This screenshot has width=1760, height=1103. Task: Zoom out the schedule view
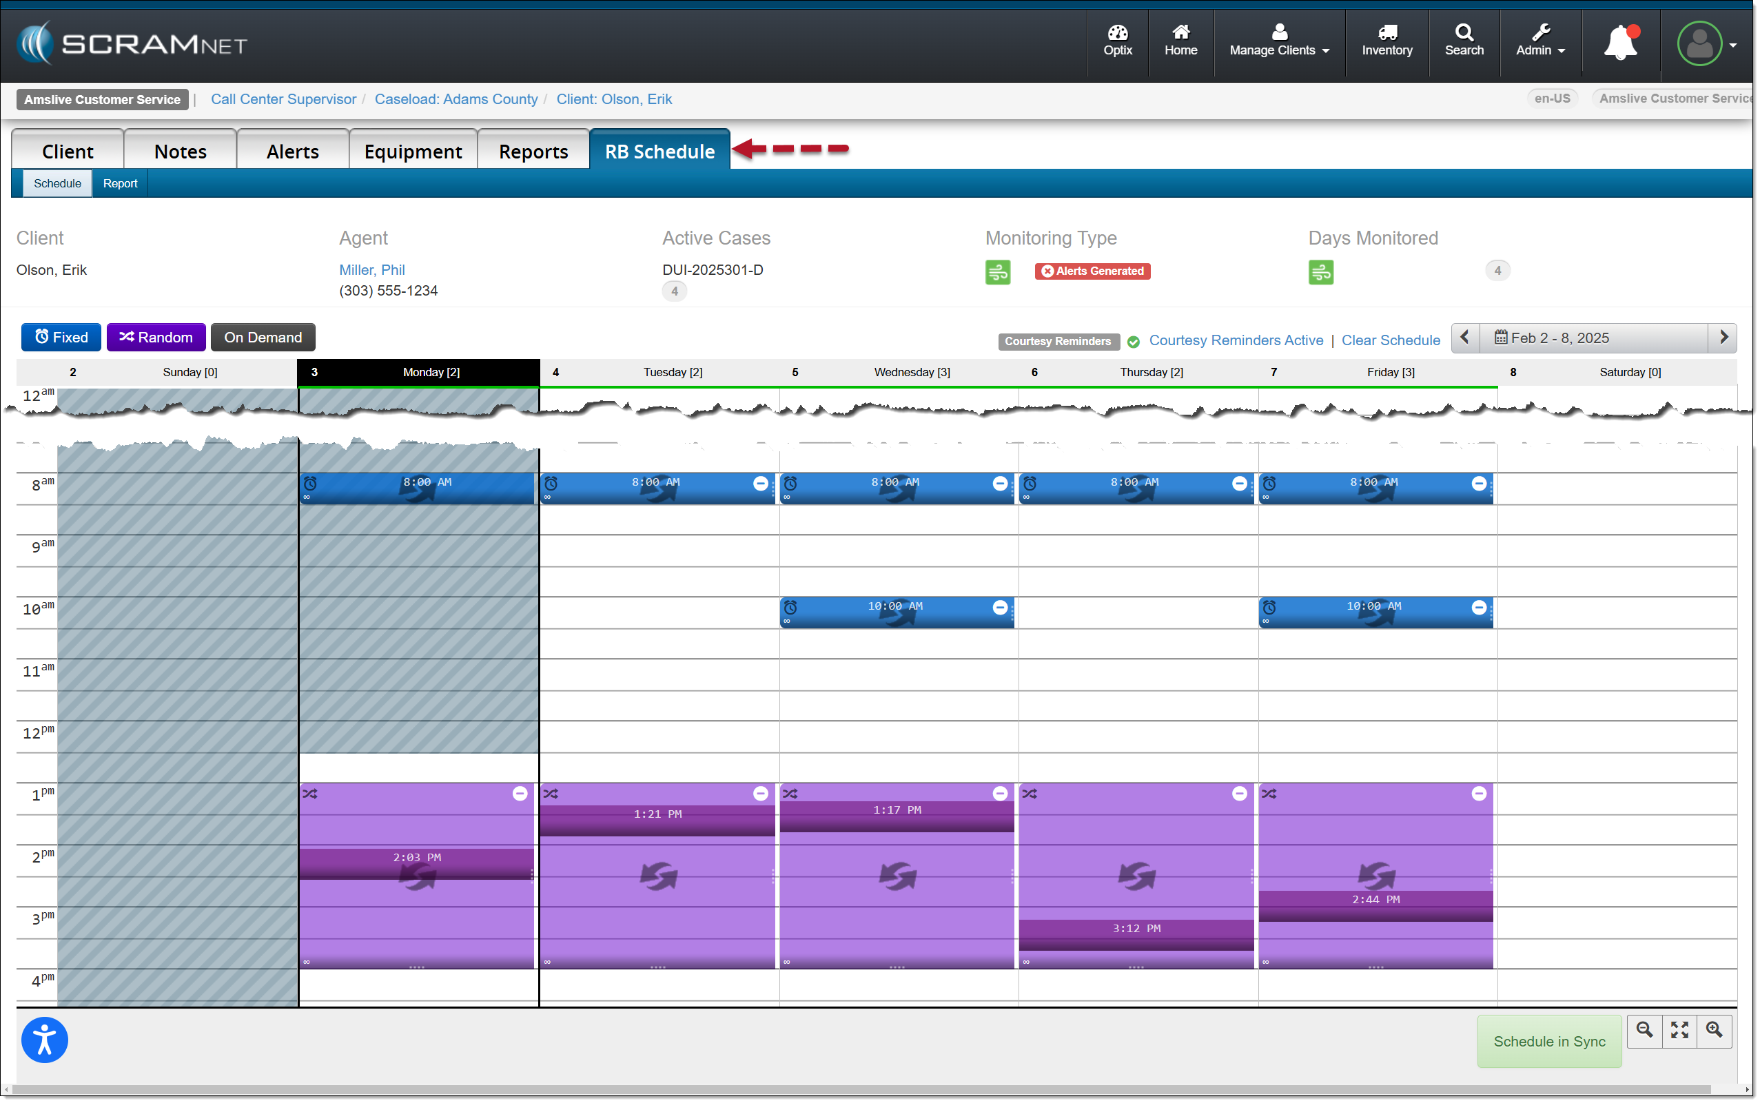click(1644, 1030)
